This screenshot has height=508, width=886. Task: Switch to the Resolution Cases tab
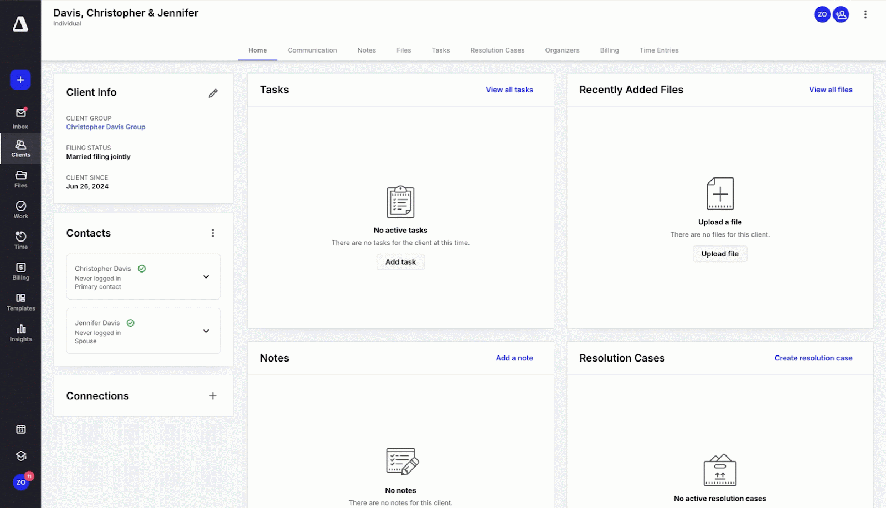pyautogui.click(x=497, y=50)
